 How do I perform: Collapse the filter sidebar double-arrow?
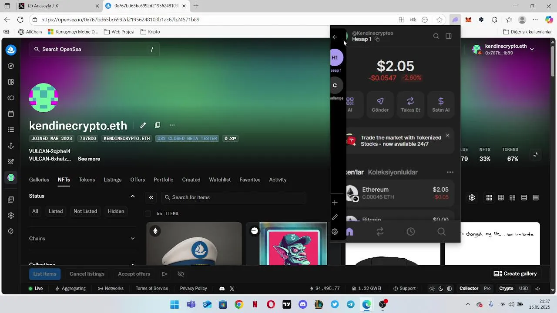click(x=151, y=197)
